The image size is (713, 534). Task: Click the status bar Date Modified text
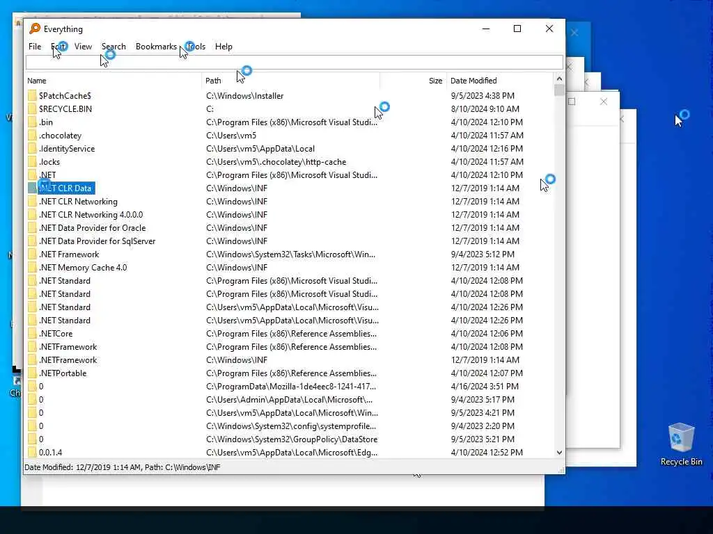point(123,467)
